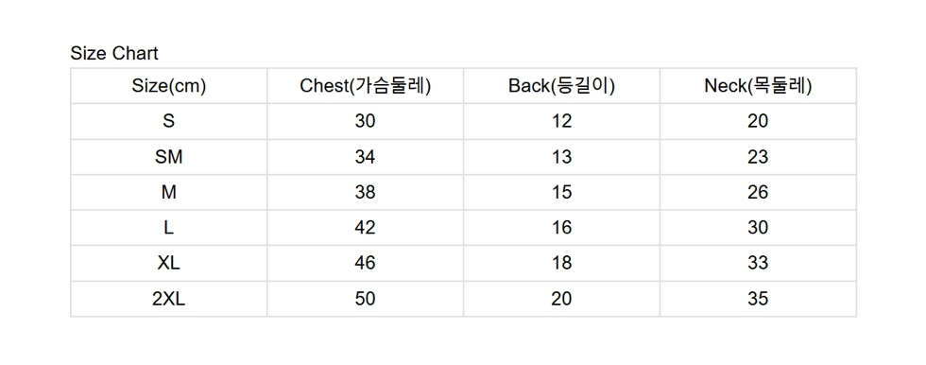This screenshot has width=926, height=365.
Task: Select the Chest(가슴둘레) header cell
Action: (365, 86)
